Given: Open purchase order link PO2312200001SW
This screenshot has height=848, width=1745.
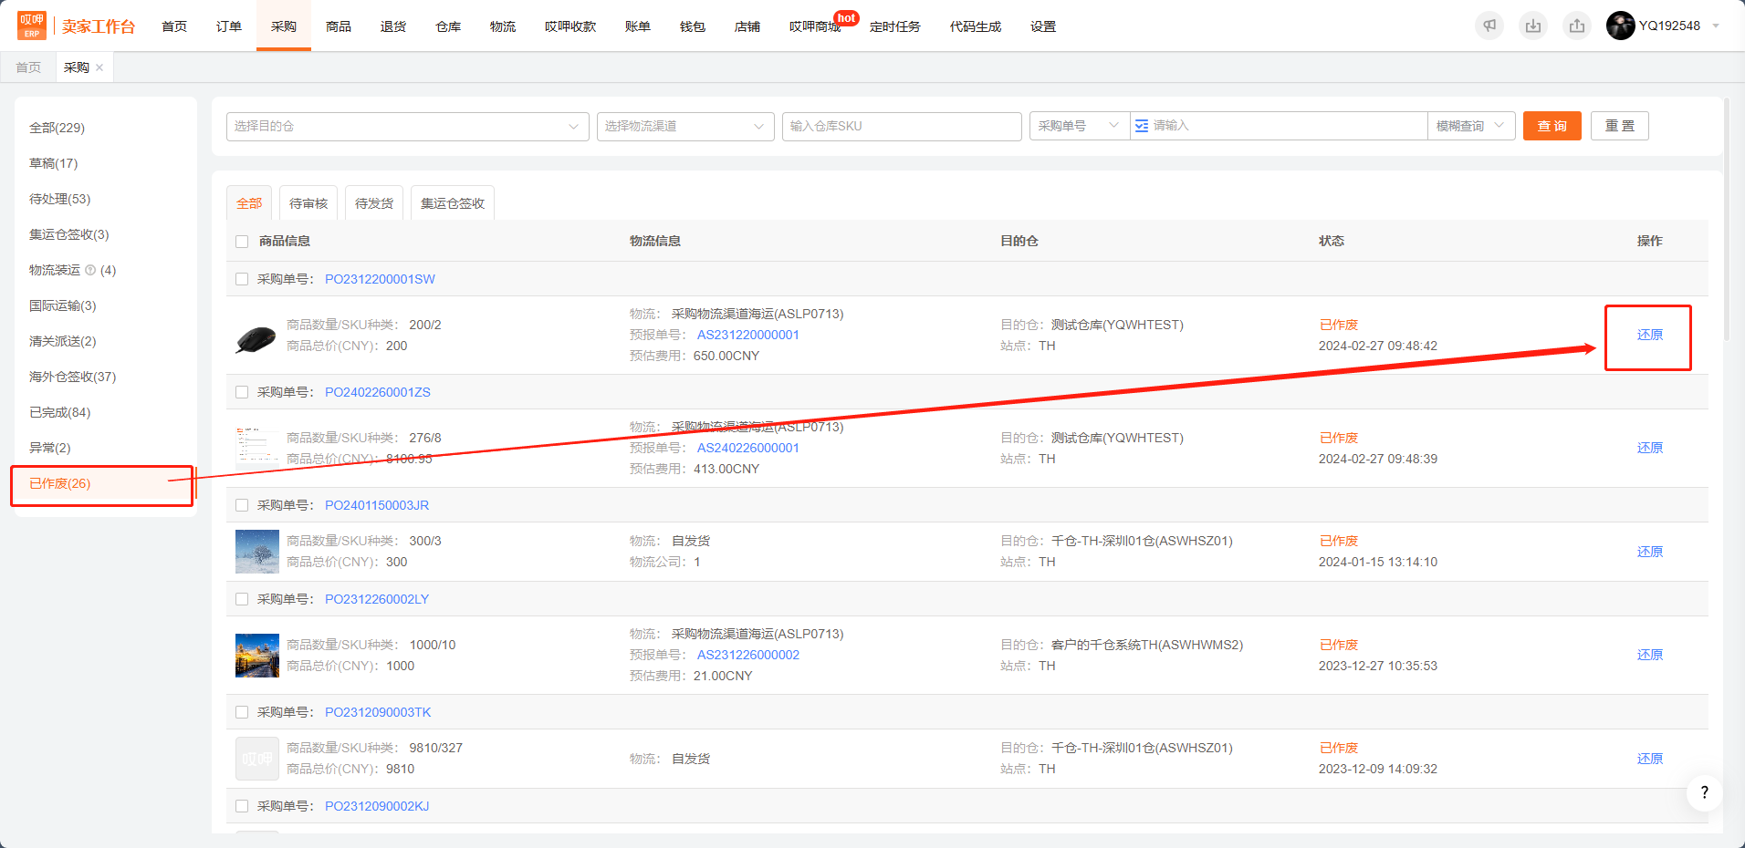Looking at the screenshot, I should click(380, 279).
